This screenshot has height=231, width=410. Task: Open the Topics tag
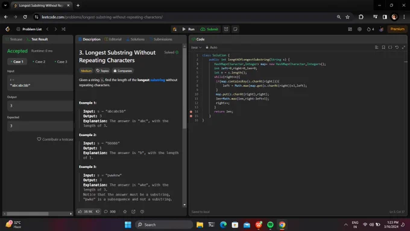[x=102, y=71]
